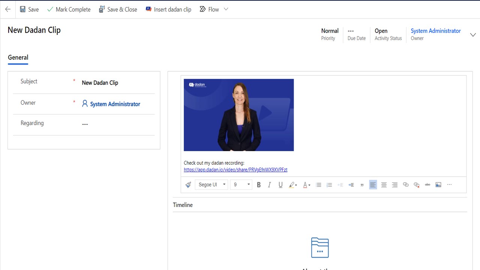The width and height of the screenshot is (480, 270).
Task: Select the dadan video thumbnail
Action: coord(239,115)
